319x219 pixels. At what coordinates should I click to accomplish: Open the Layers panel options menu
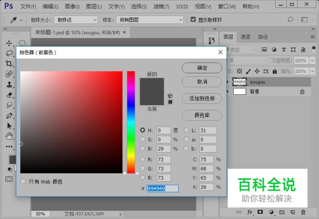[x=313, y=37]
